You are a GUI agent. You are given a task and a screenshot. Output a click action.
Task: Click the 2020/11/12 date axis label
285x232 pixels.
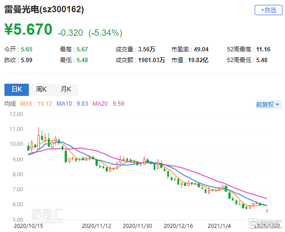tap(96, 226)
